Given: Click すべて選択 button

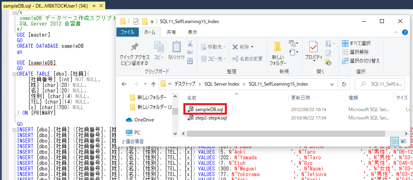Looking at the screenshot, I should click(357, 43).
